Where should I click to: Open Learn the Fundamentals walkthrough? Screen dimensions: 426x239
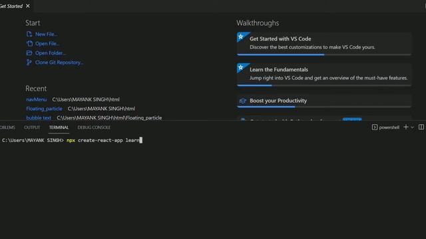click(x=324, y=74)
